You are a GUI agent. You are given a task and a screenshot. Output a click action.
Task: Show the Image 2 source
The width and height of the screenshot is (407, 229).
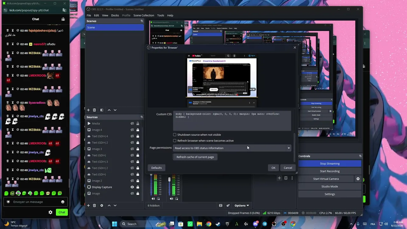point(132,181)
